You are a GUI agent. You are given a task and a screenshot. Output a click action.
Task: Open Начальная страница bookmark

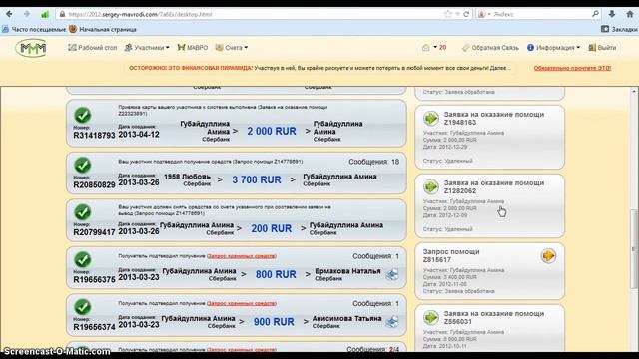[x=102, y=29]
